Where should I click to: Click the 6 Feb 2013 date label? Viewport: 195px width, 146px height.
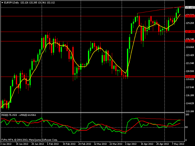[53, 144]
